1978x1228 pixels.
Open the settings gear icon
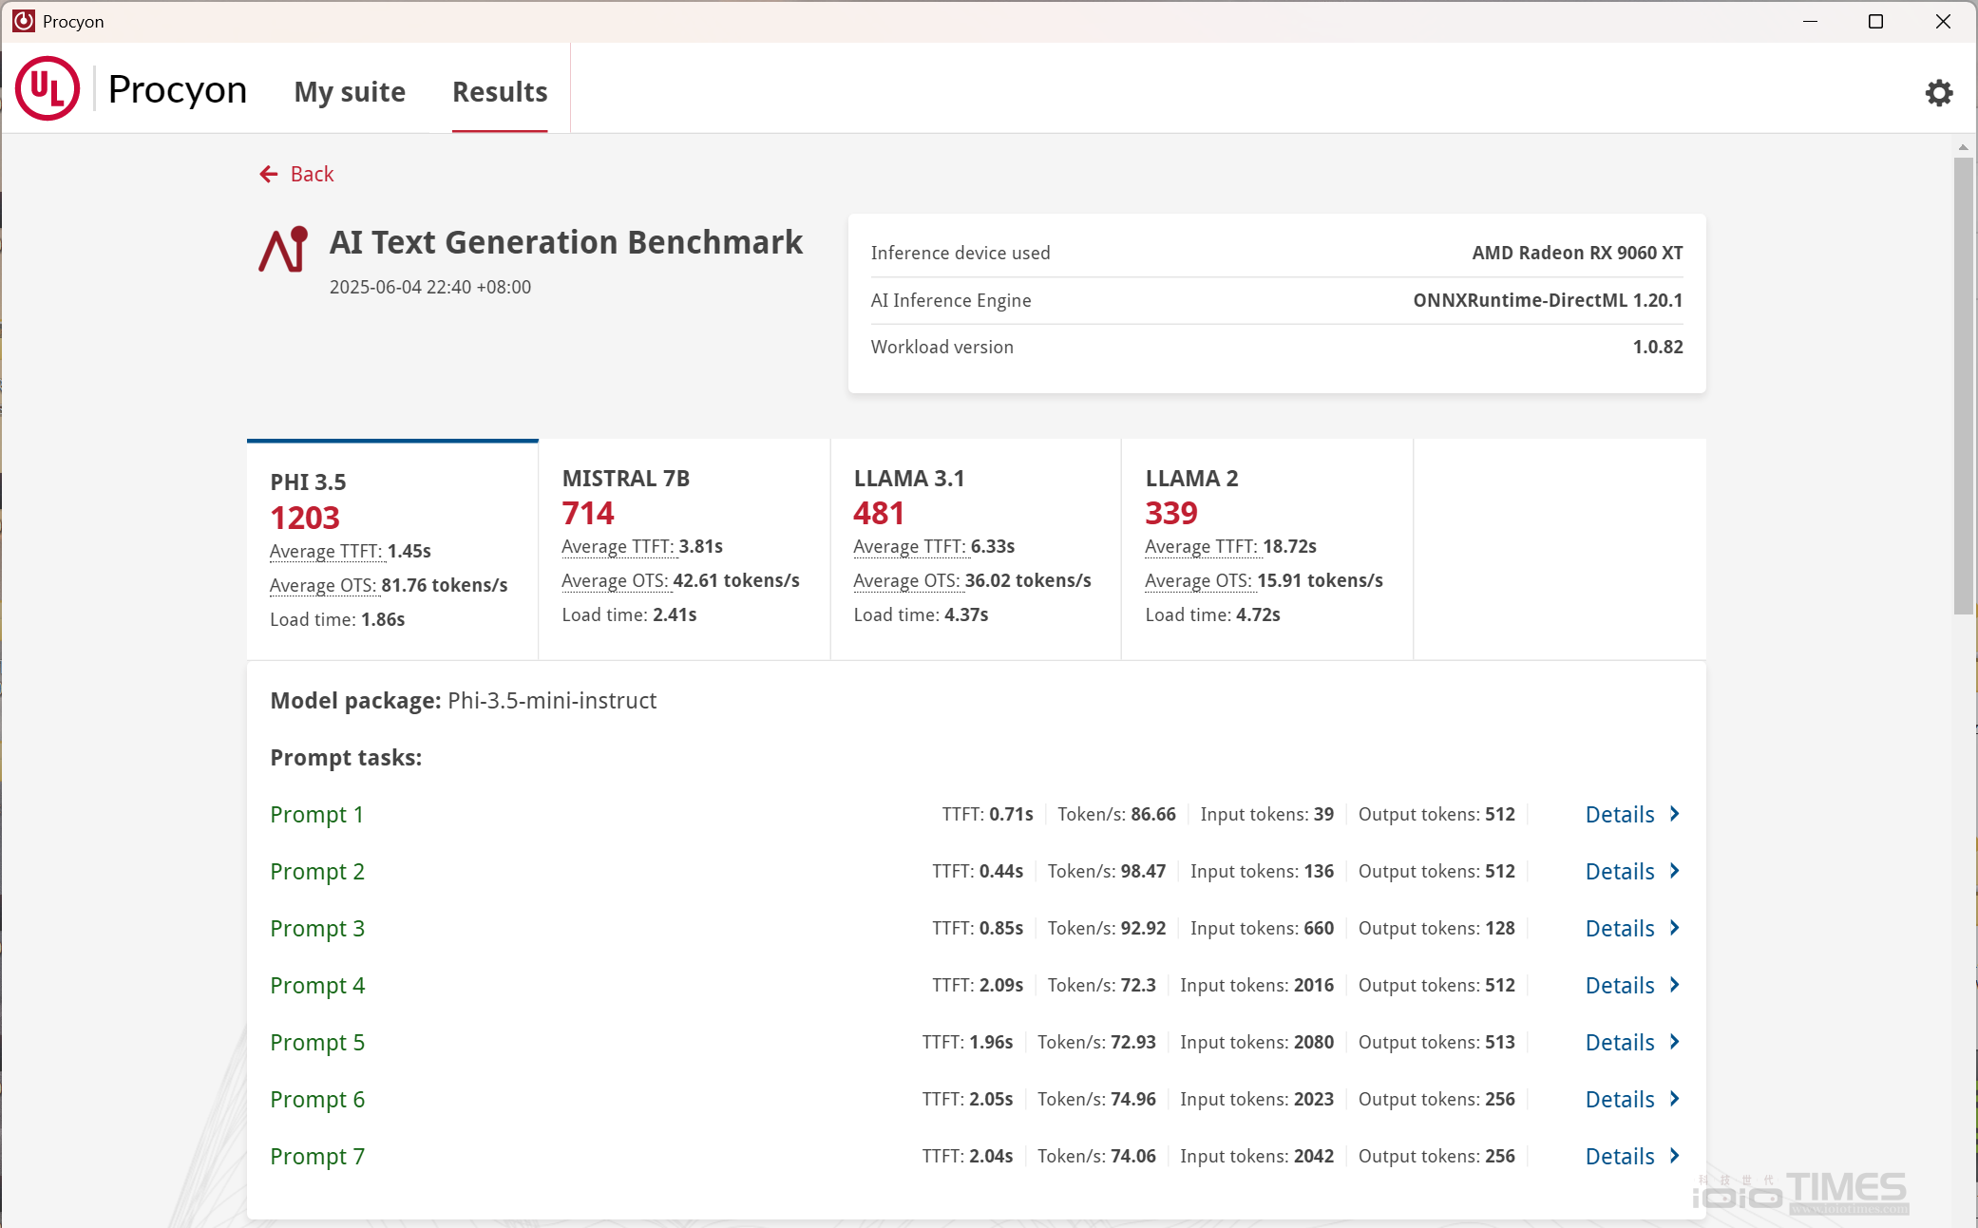pos(1938,92)
